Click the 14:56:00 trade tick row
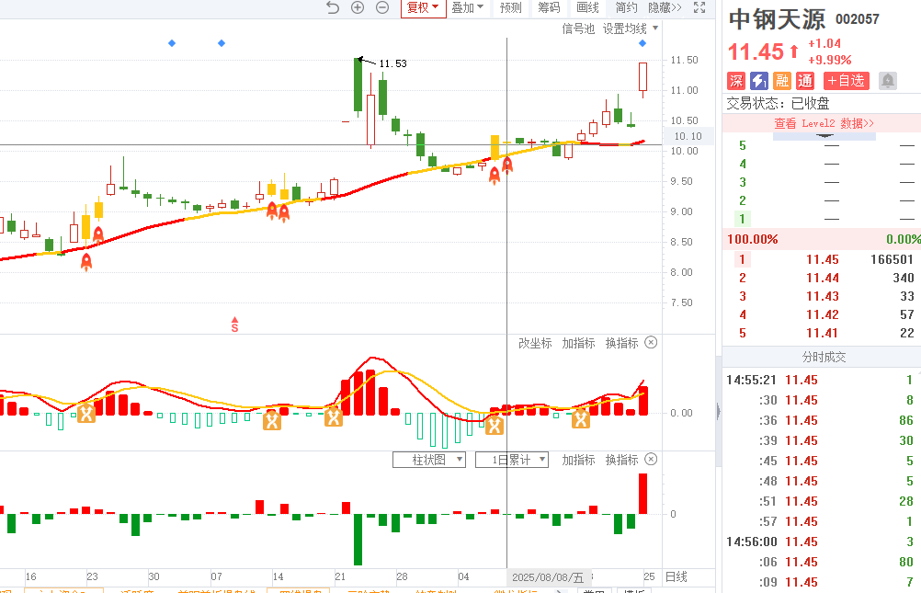The image size is (921, 593). pyautogui.click(x=822, y=542)
